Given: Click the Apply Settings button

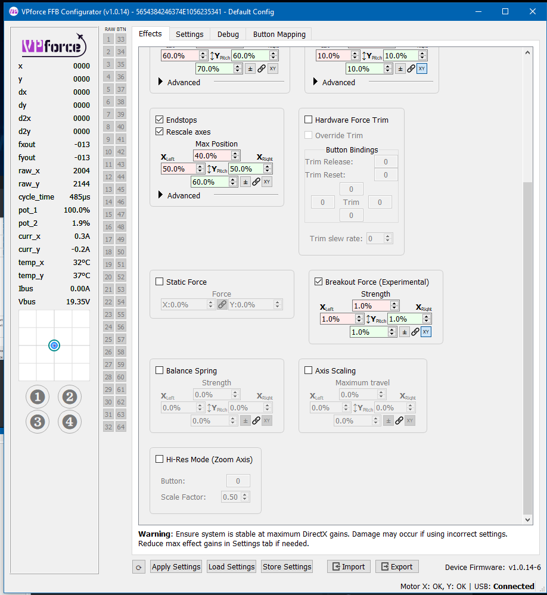Looking at the screenshot, I should 176,566.
